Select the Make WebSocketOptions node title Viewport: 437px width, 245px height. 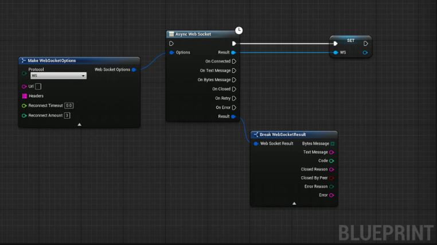[x=52, y=60]
